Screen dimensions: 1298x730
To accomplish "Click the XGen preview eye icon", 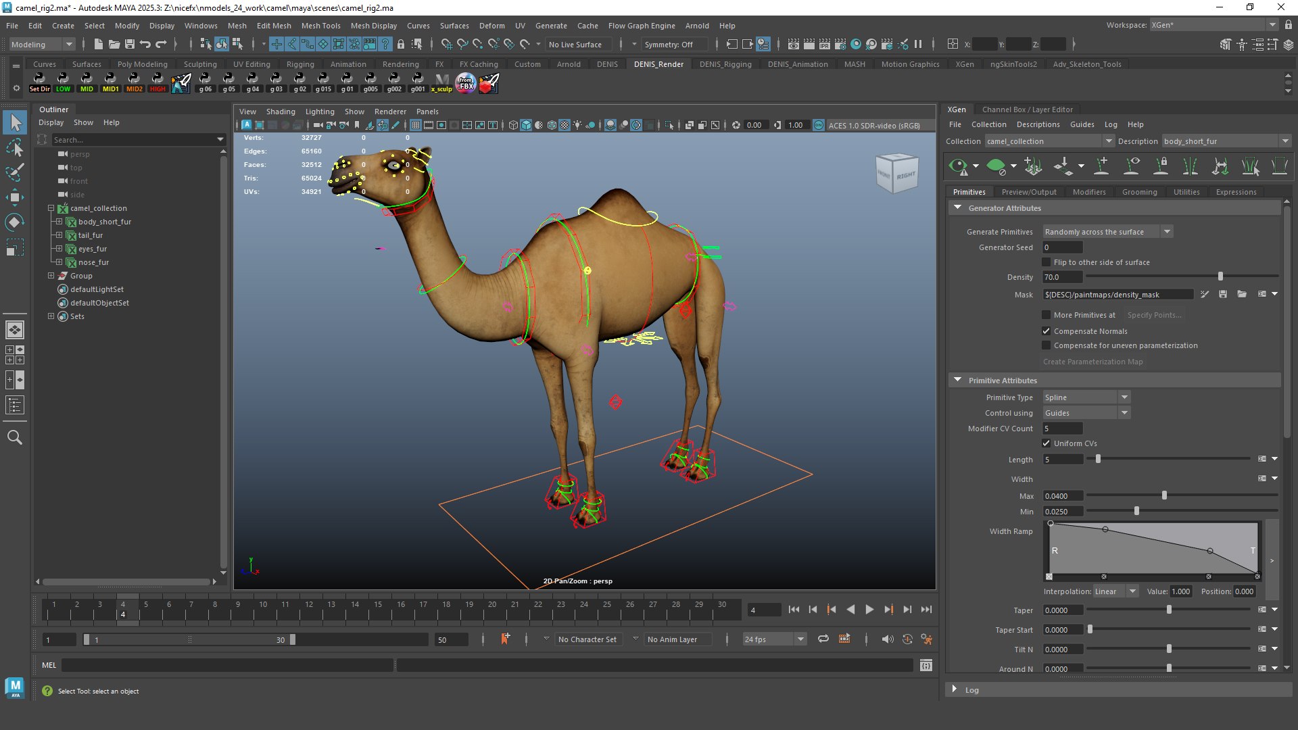I will click(x=959, y=166).
